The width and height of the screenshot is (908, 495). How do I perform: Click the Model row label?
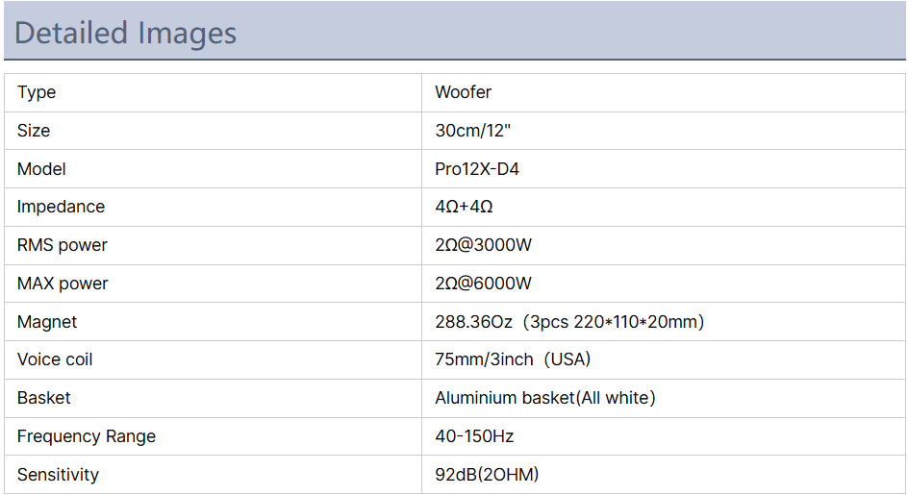point(41,169)
